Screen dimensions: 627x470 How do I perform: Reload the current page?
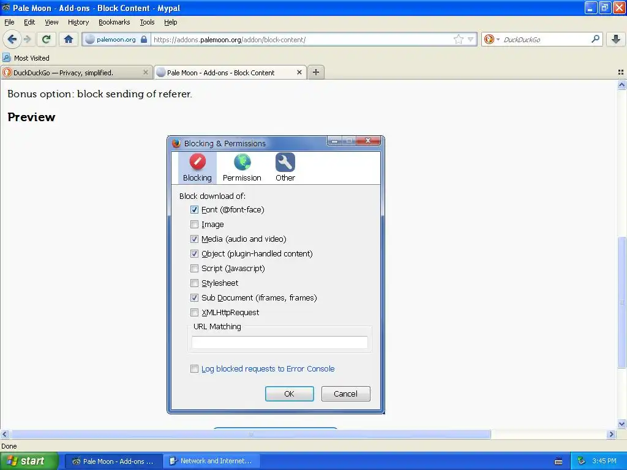pyautogui.click(x=46, y=39)
